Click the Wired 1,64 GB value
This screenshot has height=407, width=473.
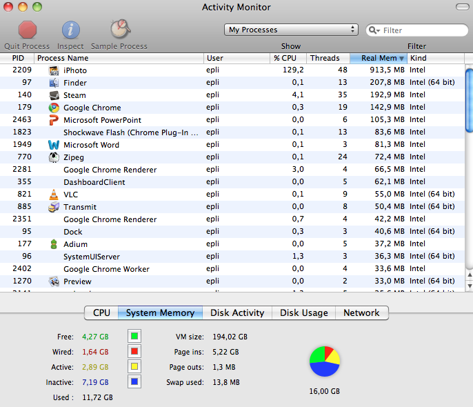point(95,352)
